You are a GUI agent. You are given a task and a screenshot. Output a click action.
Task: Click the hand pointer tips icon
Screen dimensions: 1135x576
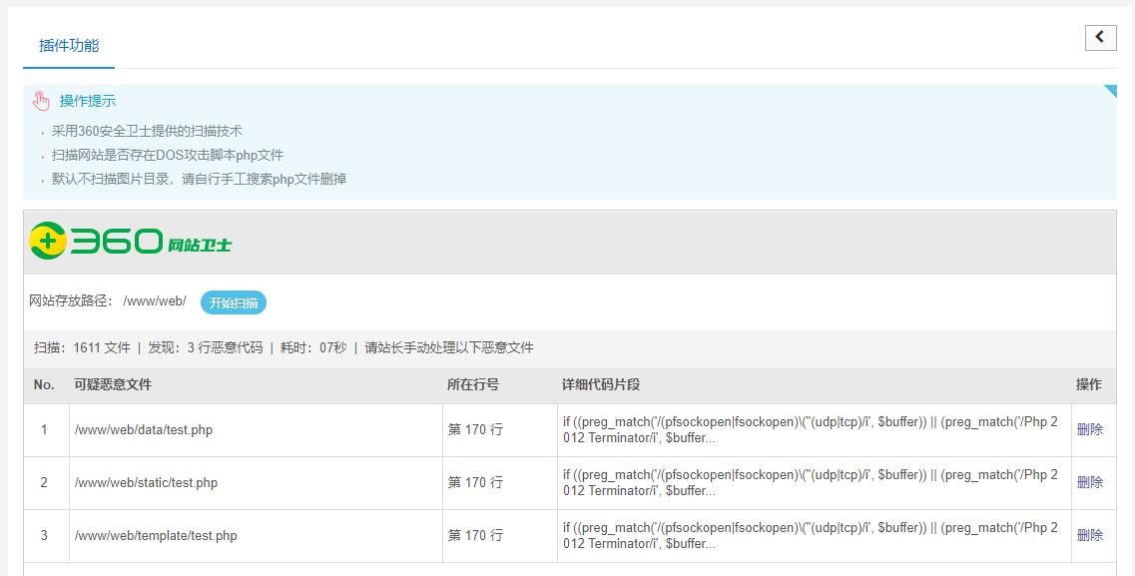[x=41, y=101]
